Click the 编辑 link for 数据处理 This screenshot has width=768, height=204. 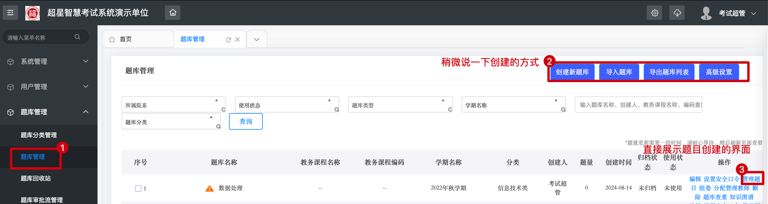[695, 179]
